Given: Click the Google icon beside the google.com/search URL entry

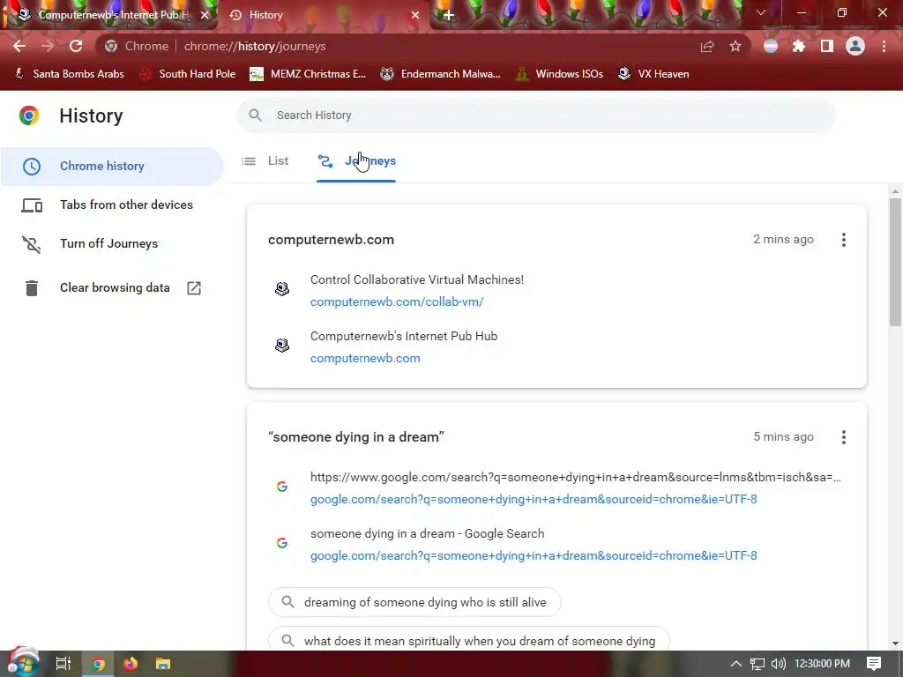Looking at the screenshot, I should (281, 487).
